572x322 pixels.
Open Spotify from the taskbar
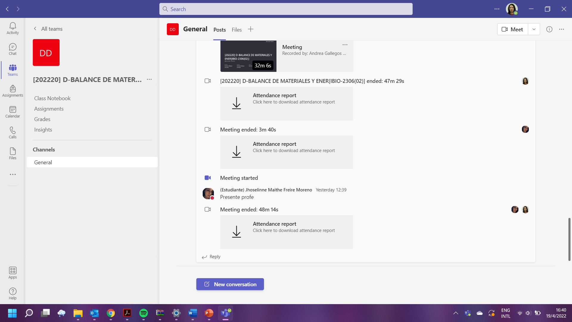[x=144, y=313]
